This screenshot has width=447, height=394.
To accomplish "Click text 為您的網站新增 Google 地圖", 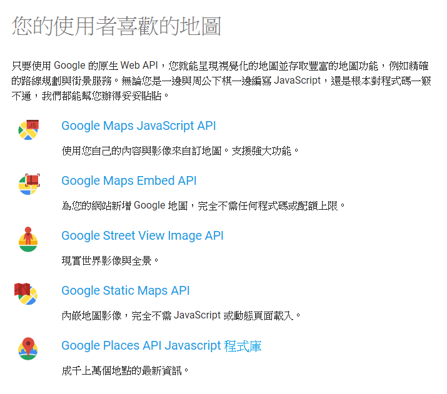I will [x=124, y=205].
